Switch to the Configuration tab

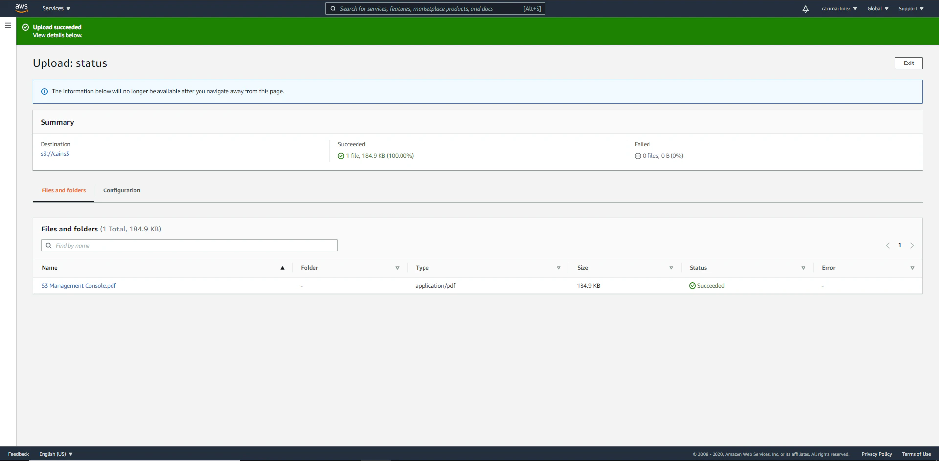[121, 190]
